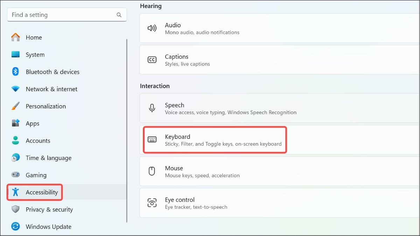Viewport: 420px width, 236px height.
Task: Select Apps in the sidebar
Action: [x=67, y=123]
